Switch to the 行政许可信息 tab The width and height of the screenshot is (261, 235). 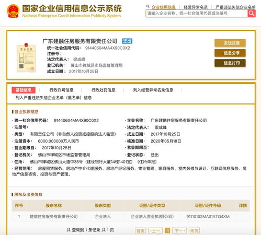(61, 90)
